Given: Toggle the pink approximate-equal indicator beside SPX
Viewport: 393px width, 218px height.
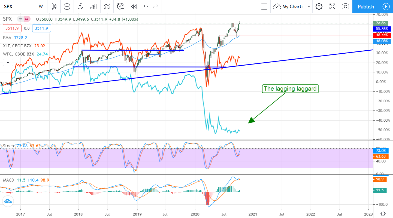Looking at the screenshot, I should point(27,19).
